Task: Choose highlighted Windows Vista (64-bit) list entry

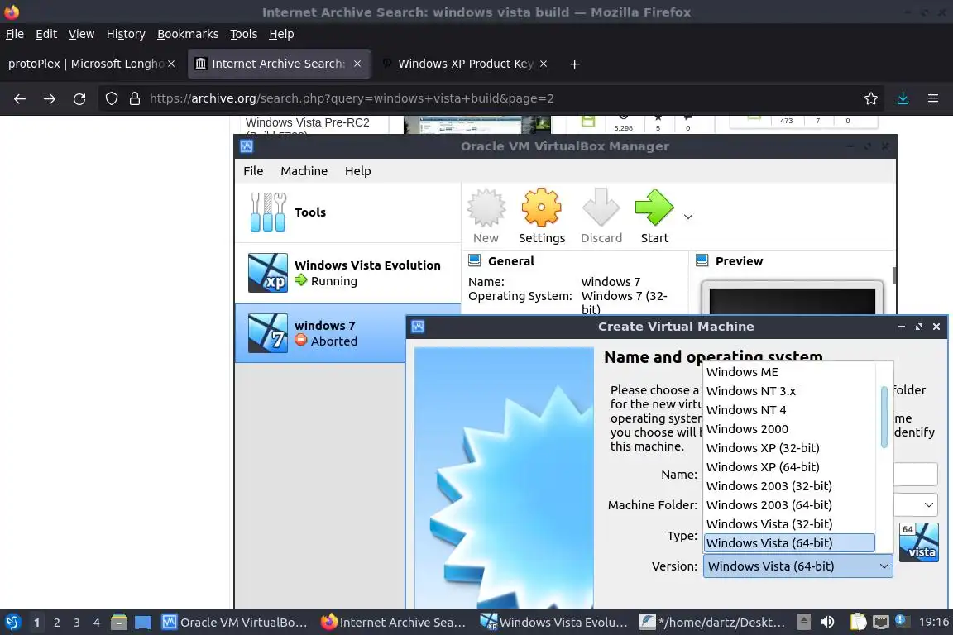Action: point(789,542)
